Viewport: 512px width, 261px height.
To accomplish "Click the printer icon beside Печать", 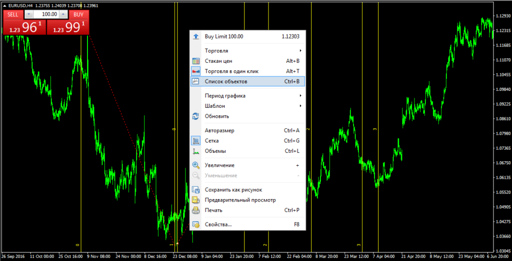I will (196, 210).
